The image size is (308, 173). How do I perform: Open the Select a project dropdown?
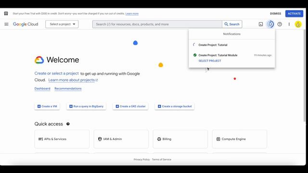(62, 24)
